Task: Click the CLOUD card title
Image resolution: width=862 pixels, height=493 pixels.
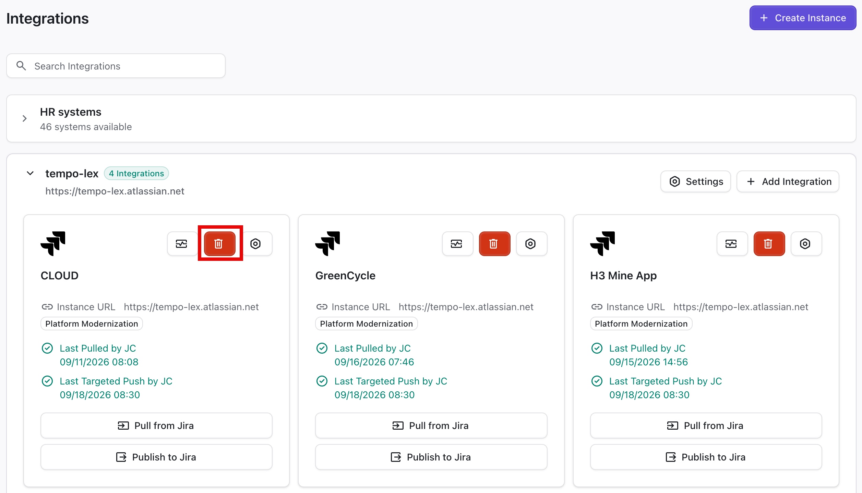Action: tap(60, 276)
